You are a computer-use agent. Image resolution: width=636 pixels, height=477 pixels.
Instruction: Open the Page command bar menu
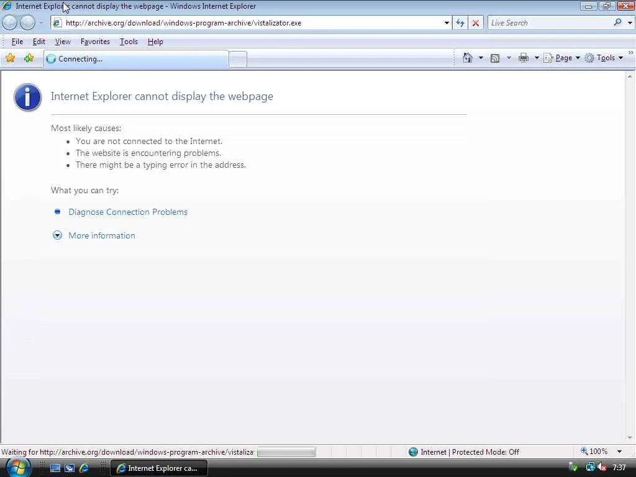(x=561, y=58)
